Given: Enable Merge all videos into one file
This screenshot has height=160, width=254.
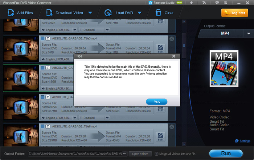Looking at the screenshot, I should [x=156, y=154].
